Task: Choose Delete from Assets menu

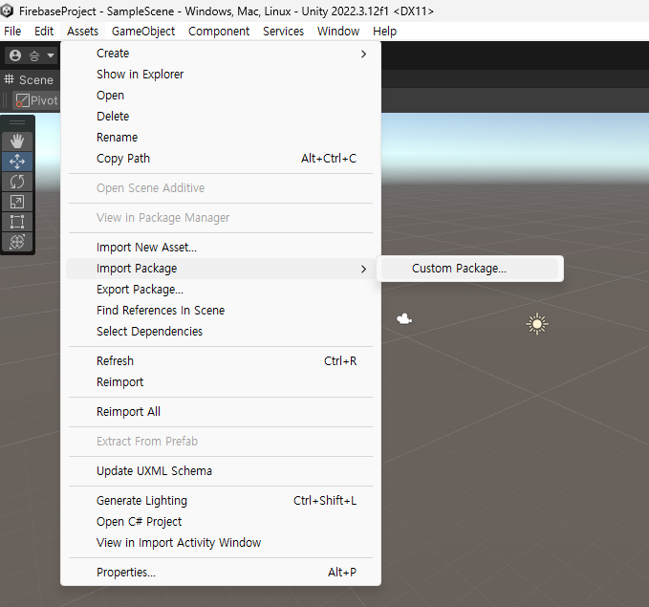Action: 221,117
